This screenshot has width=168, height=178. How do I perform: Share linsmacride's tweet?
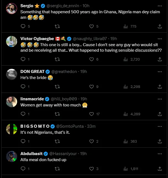160,114
